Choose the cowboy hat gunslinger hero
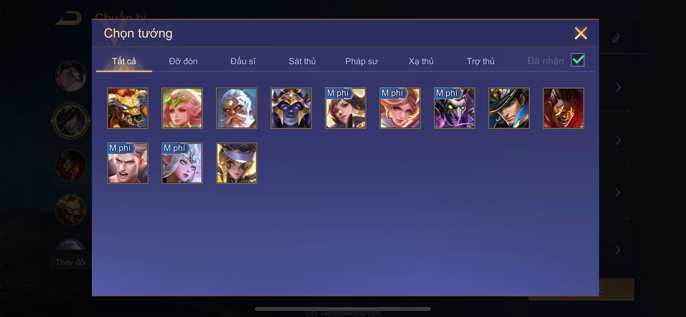Screen dimensions: 686x317 tap(509, 108)
